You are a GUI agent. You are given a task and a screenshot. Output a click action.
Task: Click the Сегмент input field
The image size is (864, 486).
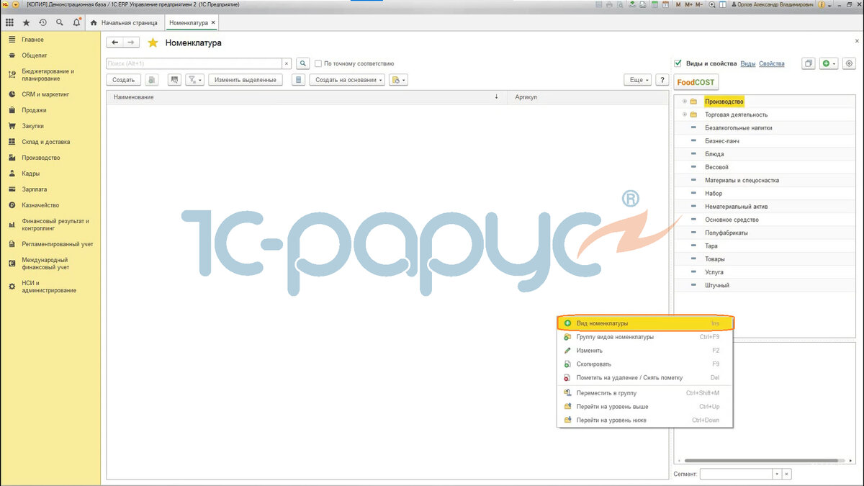tap(736, 474)
